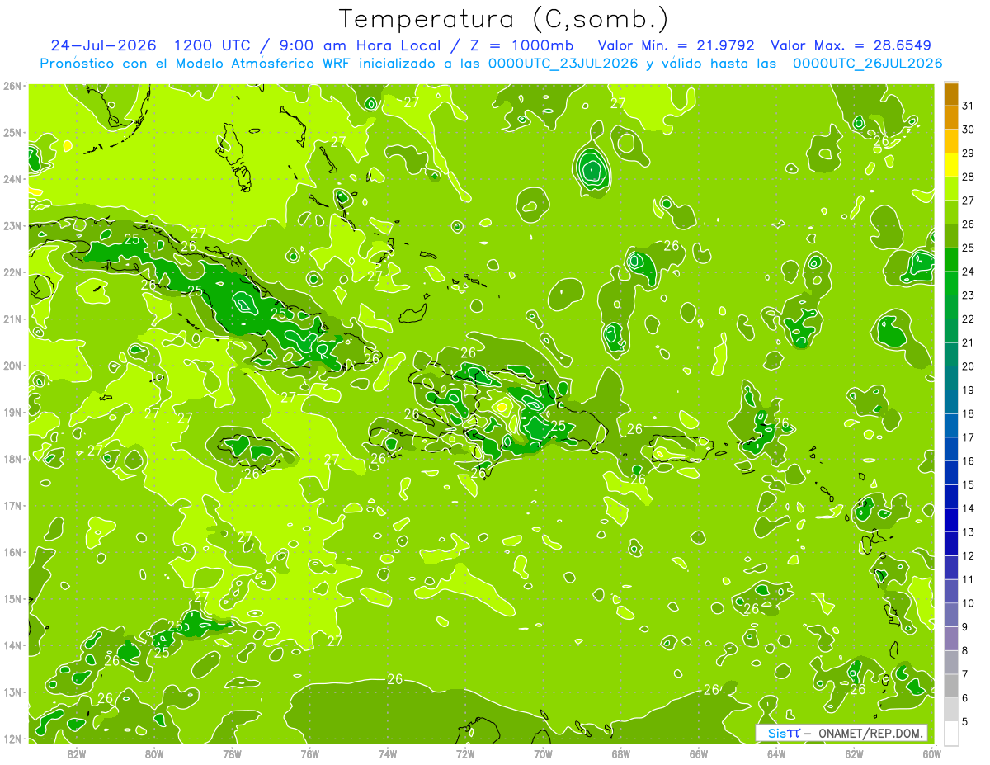Viewport: 990px width, 765px height.
Task: Click the orange swatch above legend value 31
Action: coord(951,94)
